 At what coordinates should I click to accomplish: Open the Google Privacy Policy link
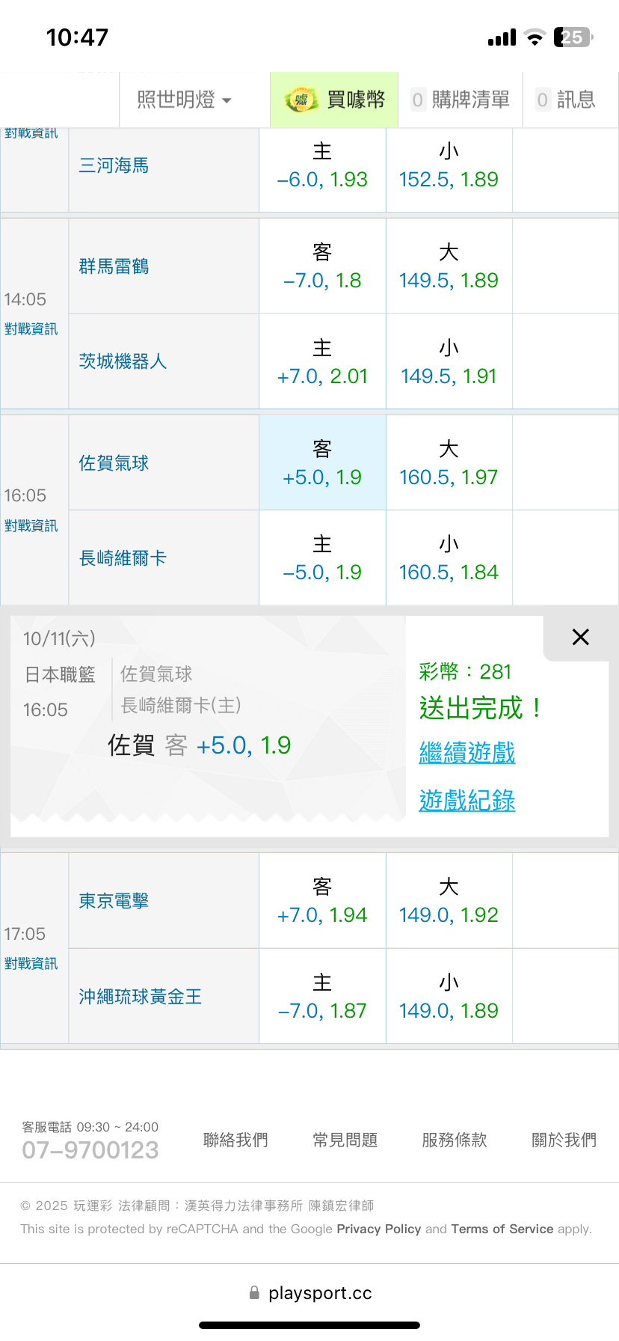point(379,1229)
